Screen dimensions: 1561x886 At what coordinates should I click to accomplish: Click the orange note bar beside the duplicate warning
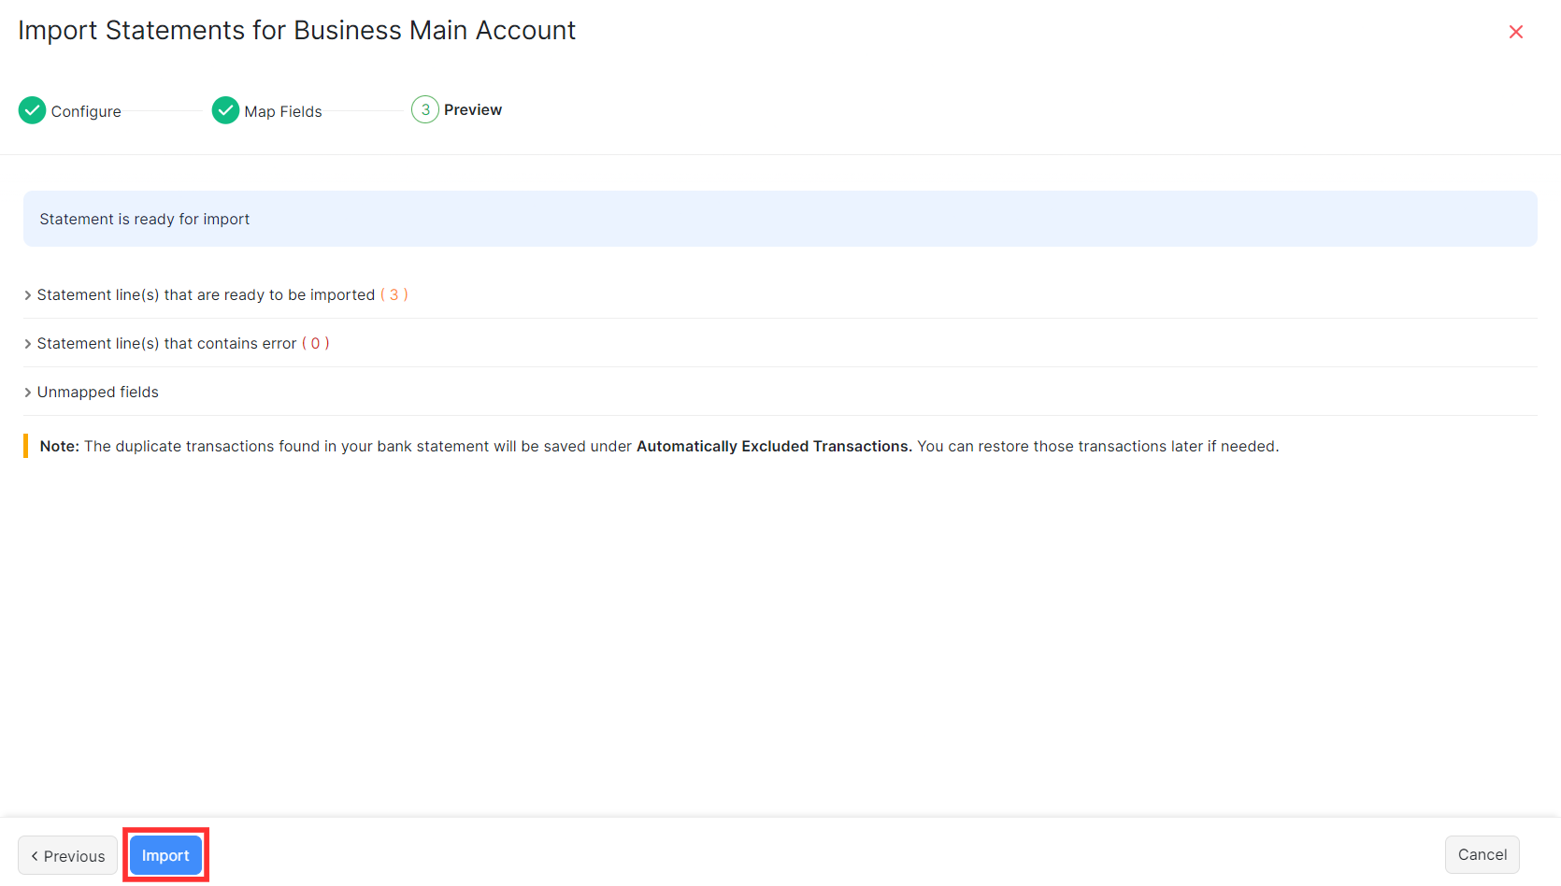(x=26, y=446)
